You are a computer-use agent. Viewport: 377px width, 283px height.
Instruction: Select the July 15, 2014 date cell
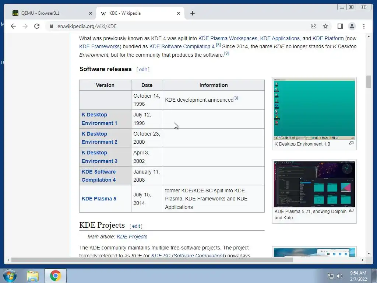(x=147, y=199)
